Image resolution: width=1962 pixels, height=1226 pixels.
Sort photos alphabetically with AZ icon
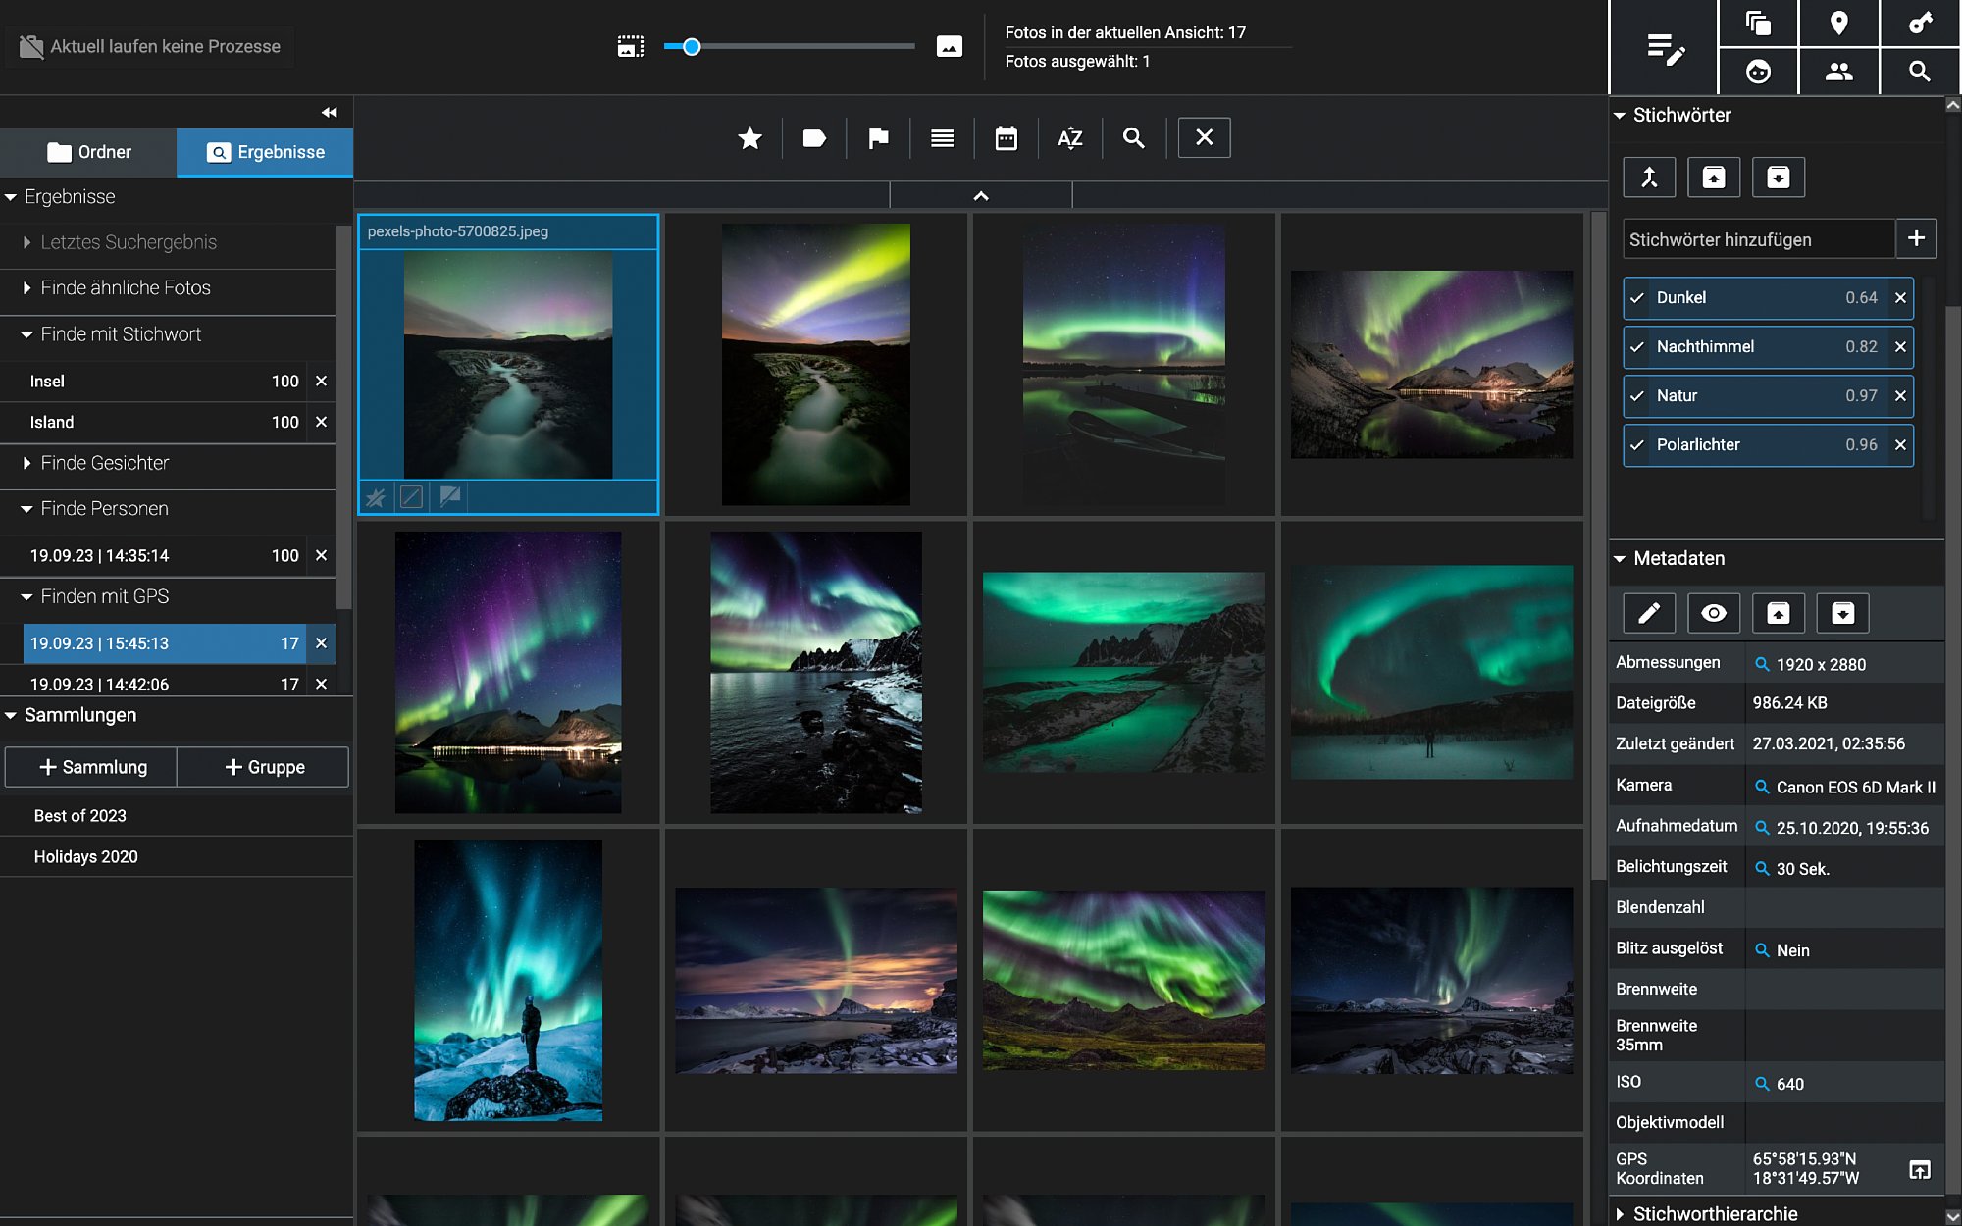(x=1070, y=138)
